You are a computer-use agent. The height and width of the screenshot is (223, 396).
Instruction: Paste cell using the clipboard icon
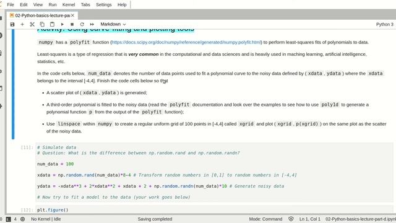pyautogui.click(x=52, y=24)
